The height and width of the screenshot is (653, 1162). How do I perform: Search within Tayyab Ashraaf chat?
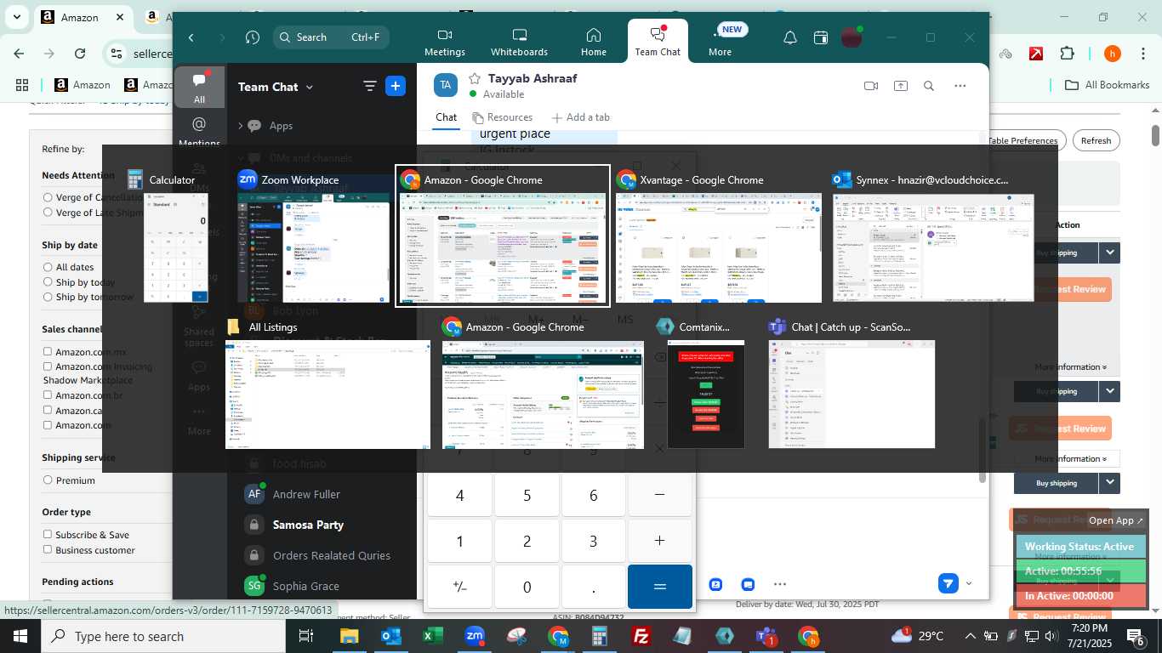(x=929, y=86)
